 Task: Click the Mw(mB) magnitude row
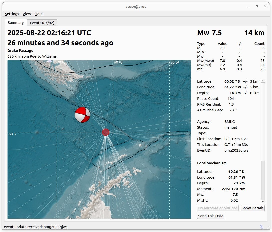tap(231, 65)
